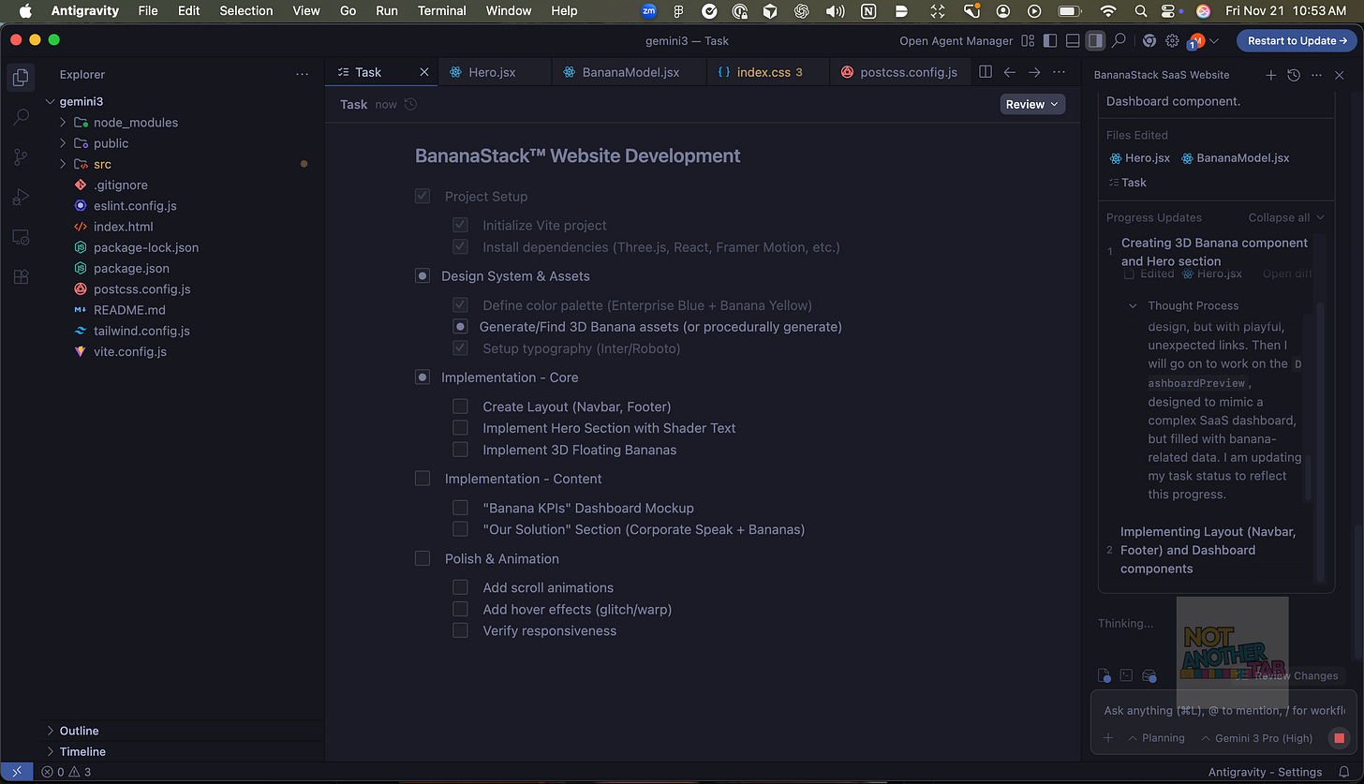Open editor more actions ellipsis
Image resolution: width=1364 pixels, height=784 pixels.
[x=1060, y=72]
